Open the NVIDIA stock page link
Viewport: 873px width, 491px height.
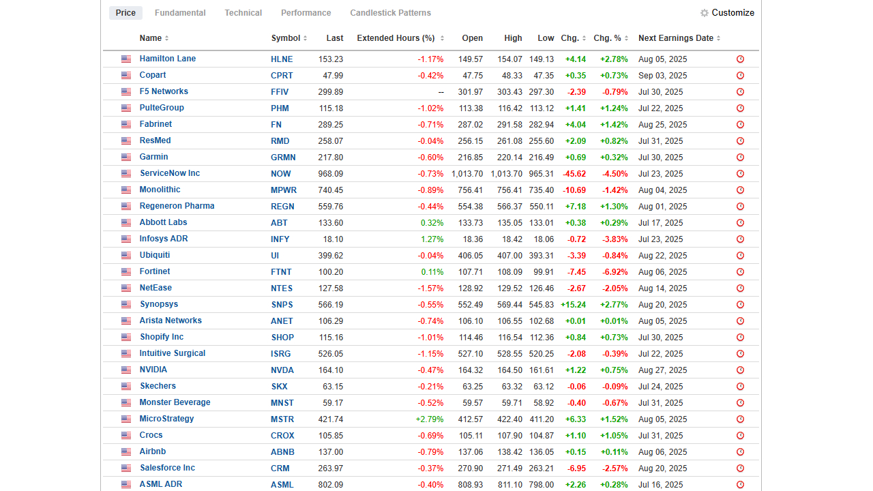tap(153, 370)
